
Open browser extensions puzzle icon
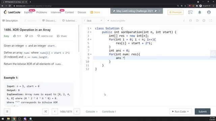197,6
